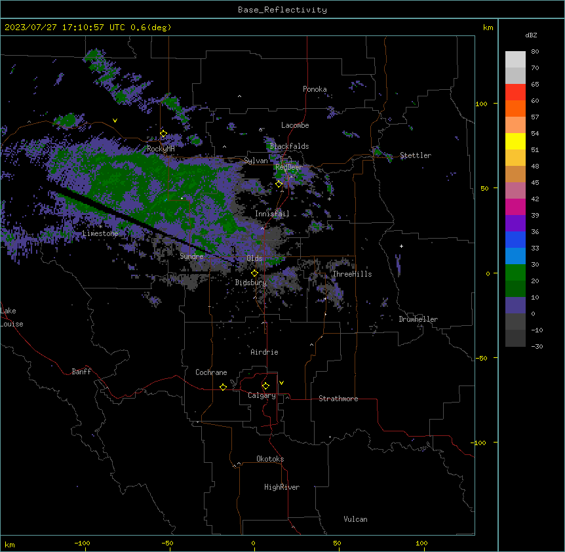Image resolution: width=565 pixels, height=552 pixels.
Task: Click the orange 57-60 dBZ legend swatch
Action: click(515, 109)
